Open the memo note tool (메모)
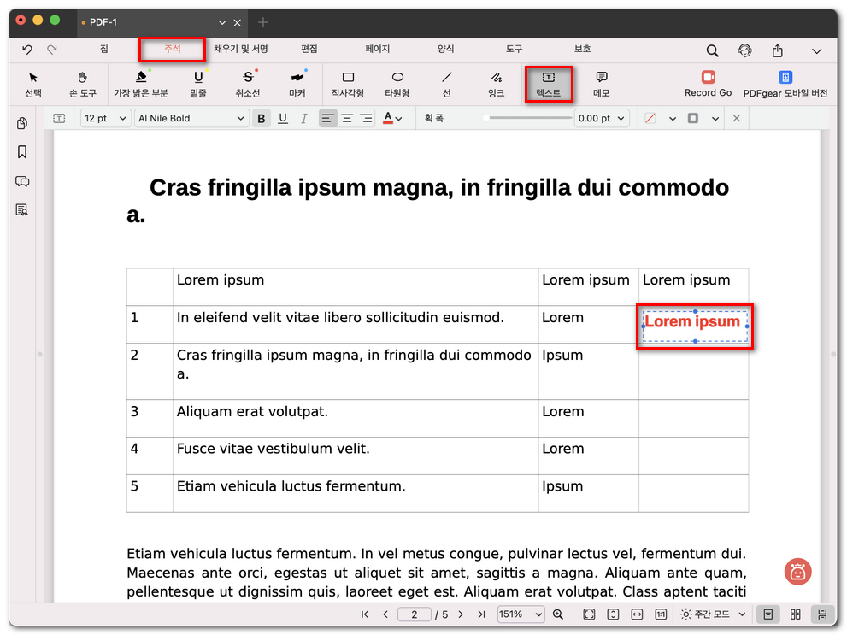Screen dimensions: 847x635 601,84
